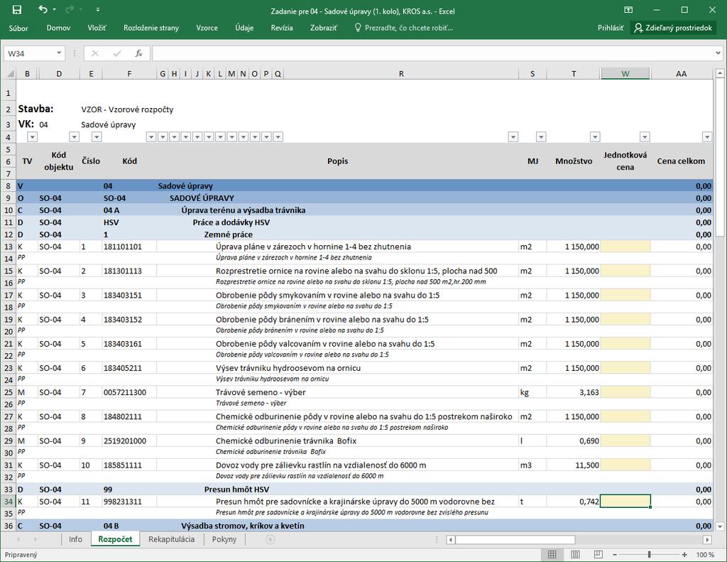Click the Enter checkmark icon in formula bar

pyautogui.click(x=117, y=53)
